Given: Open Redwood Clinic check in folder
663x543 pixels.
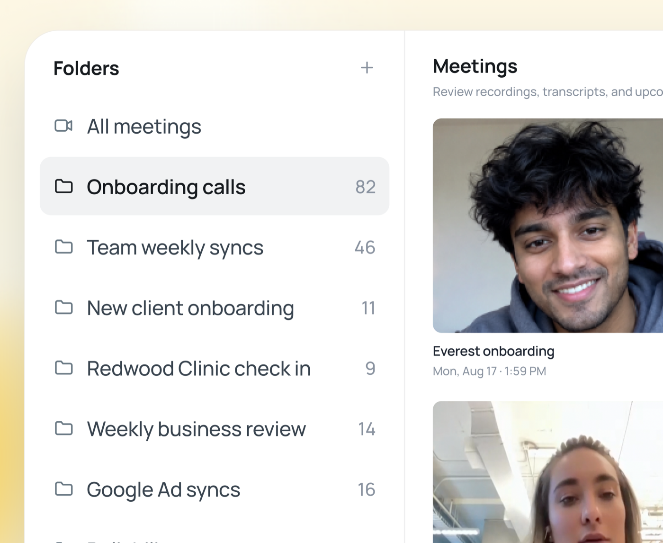Looking at the screenshot, I should click(215, 368).
